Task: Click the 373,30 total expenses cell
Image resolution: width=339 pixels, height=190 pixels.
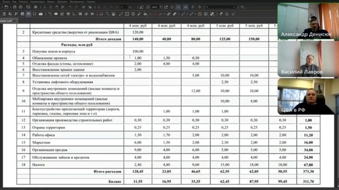Action: coord(308,172)
